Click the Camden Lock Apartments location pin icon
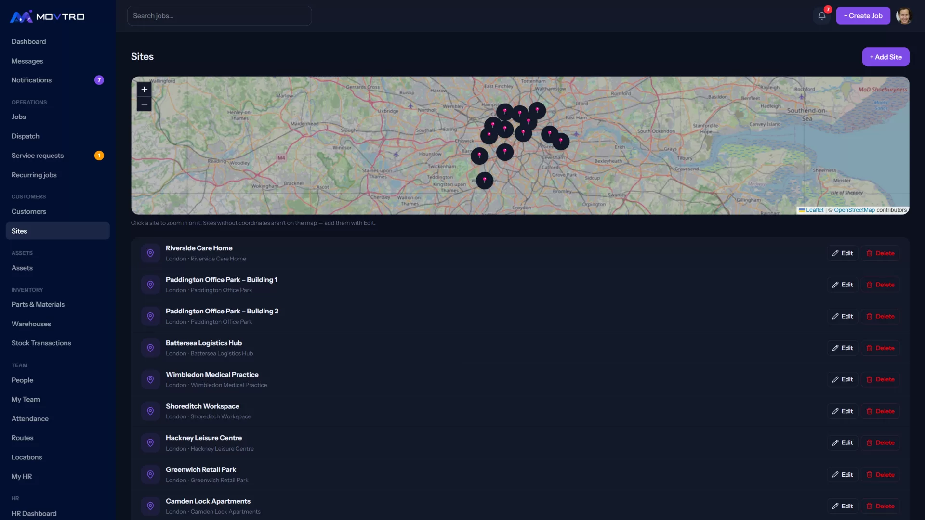Screen dimensions: 925x520 pyautogui.click(x=150, y=506)
